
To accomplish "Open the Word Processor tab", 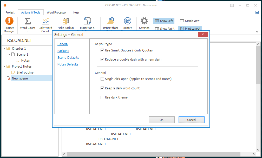I will coord(57,12).
